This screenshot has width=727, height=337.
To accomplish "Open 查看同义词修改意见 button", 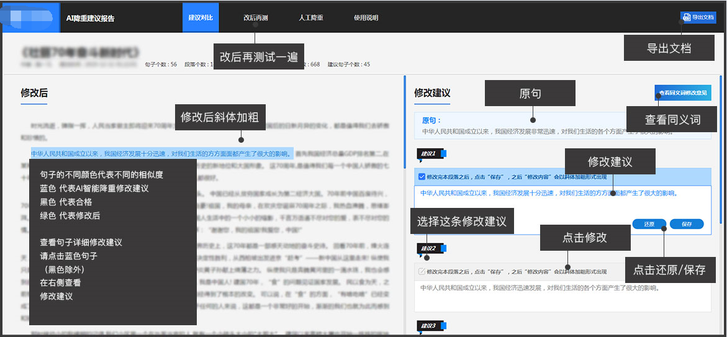I will click(682, 92).
